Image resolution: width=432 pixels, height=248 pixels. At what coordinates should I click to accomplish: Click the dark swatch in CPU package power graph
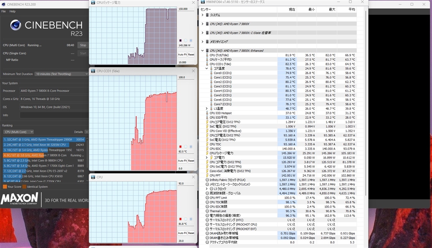click(x=181, y=40)
